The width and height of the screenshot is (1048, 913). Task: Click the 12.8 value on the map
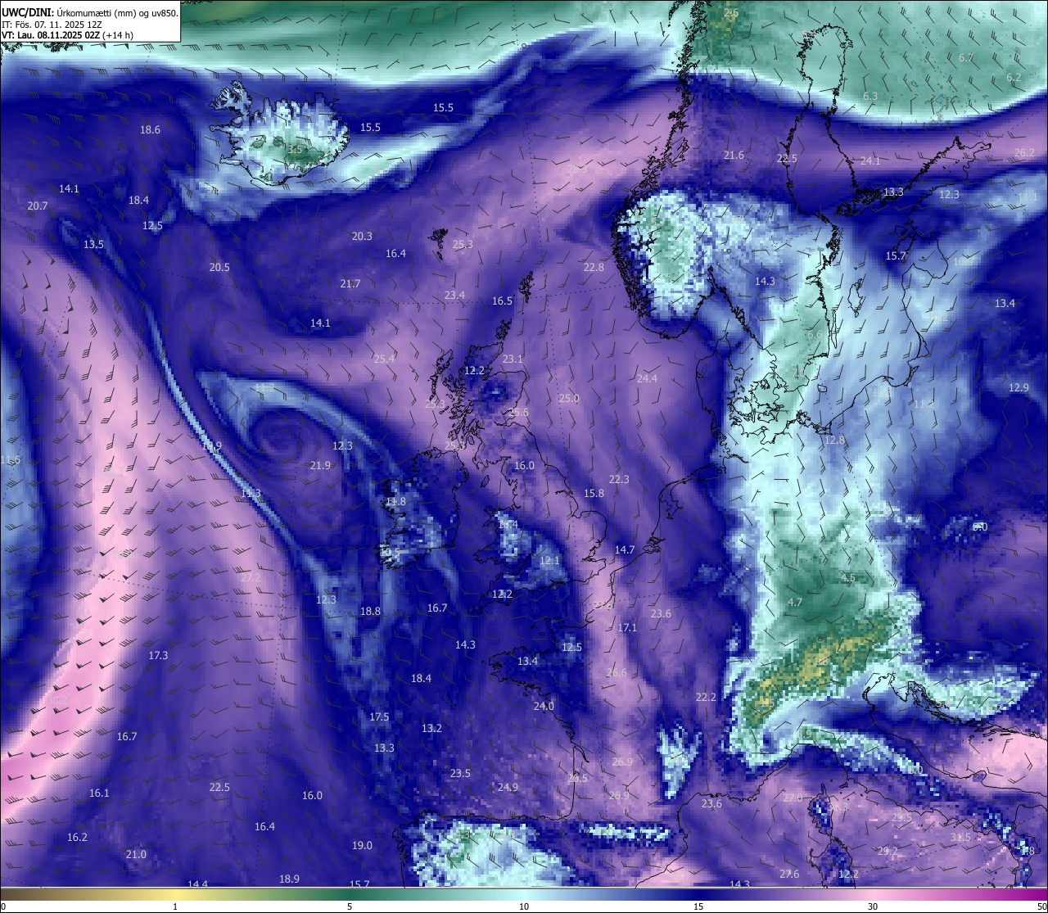(x=834, y=440)
